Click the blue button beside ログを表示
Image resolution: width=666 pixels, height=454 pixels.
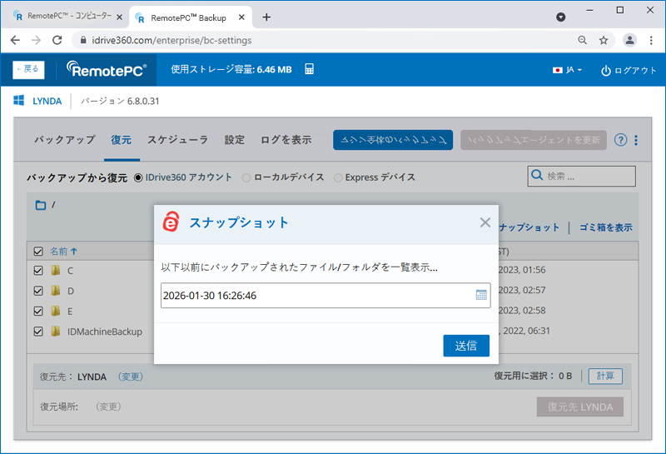393,140
